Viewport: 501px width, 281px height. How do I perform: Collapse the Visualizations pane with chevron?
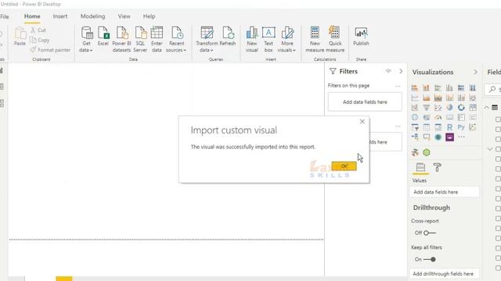pos(475,72)
